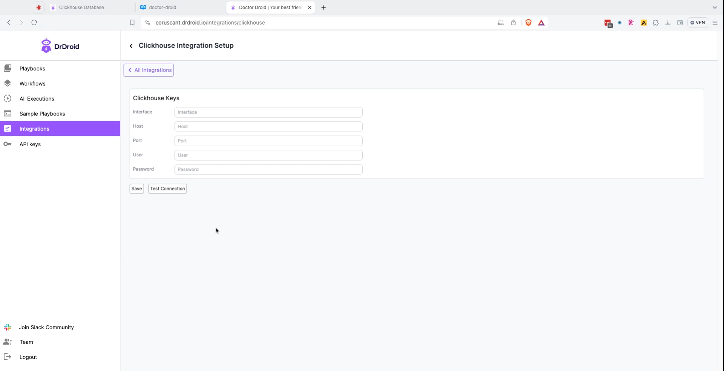Click the Clickhouse Integration Setup title
724x371 pixels.
pos(186,46)
